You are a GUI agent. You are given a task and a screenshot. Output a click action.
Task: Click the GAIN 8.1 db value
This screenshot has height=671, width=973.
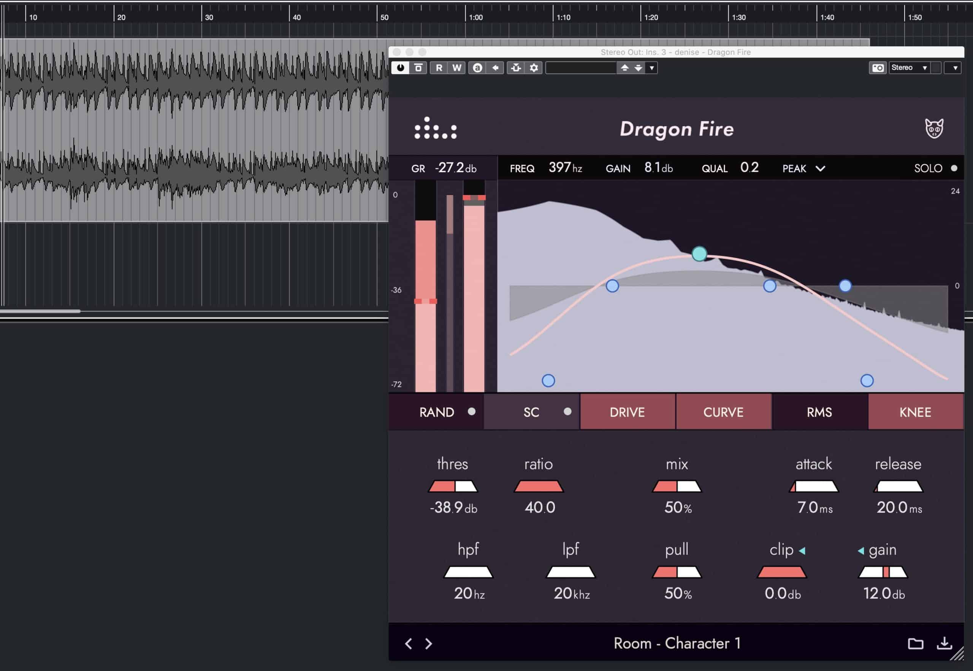(x=659, y=168)
